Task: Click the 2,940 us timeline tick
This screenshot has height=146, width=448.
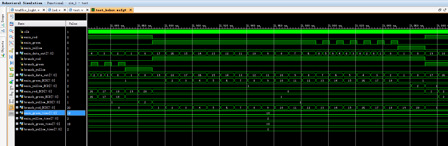Action: click(x=253, y=26)
